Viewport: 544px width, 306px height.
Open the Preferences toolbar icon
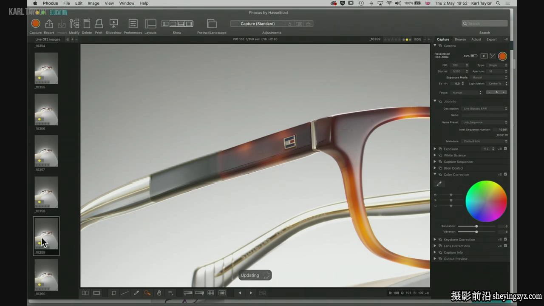tap(133, 24)
